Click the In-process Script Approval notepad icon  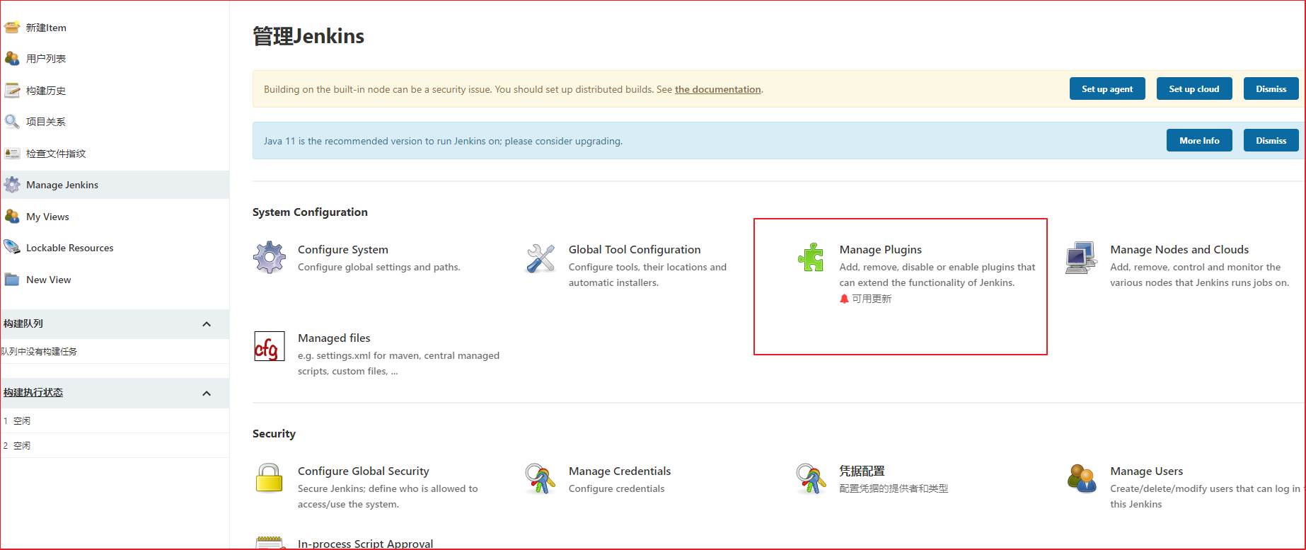point(270,543)
